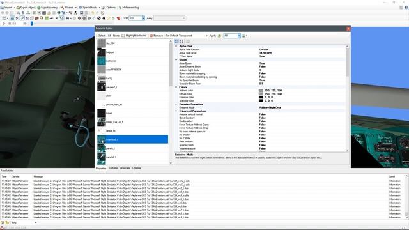This screenshot has width=409, height=230.
Task: Click the green icon next to Apply
Action: point(220,36)
